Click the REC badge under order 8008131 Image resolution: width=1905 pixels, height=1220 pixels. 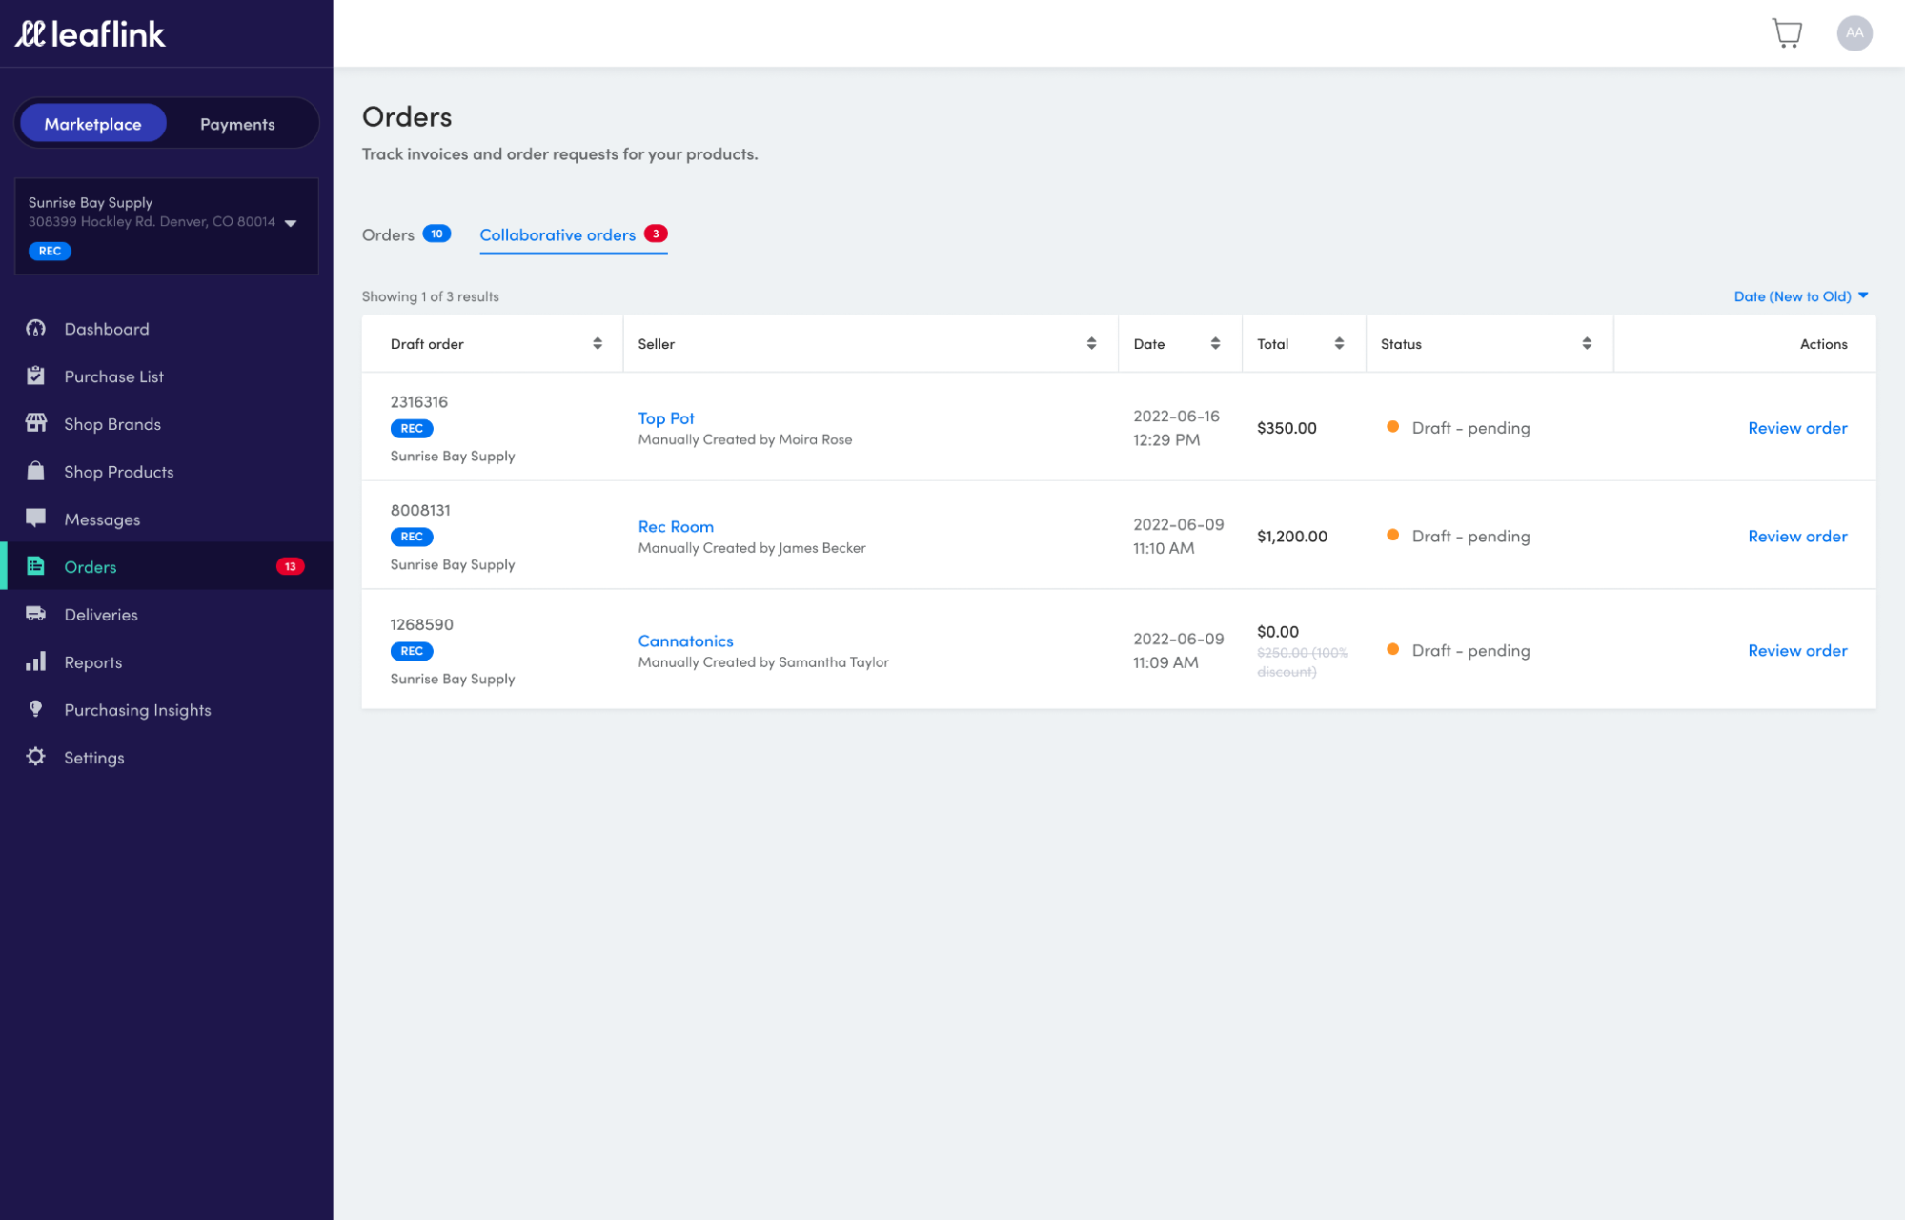412,537
